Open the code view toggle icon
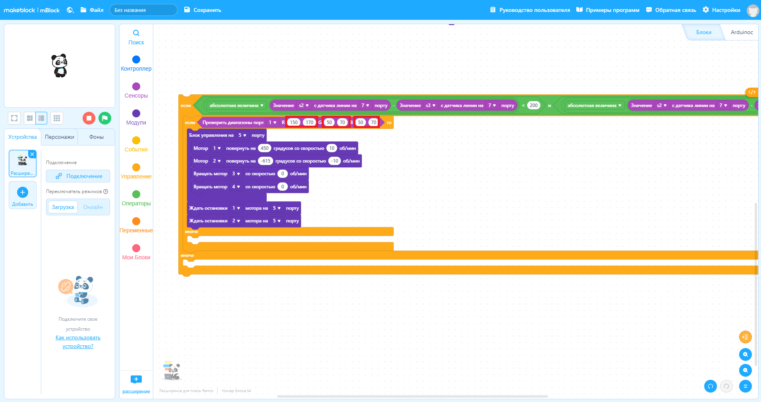The height and width of the screenshot is (402, 761). click(x=752, y=92)
